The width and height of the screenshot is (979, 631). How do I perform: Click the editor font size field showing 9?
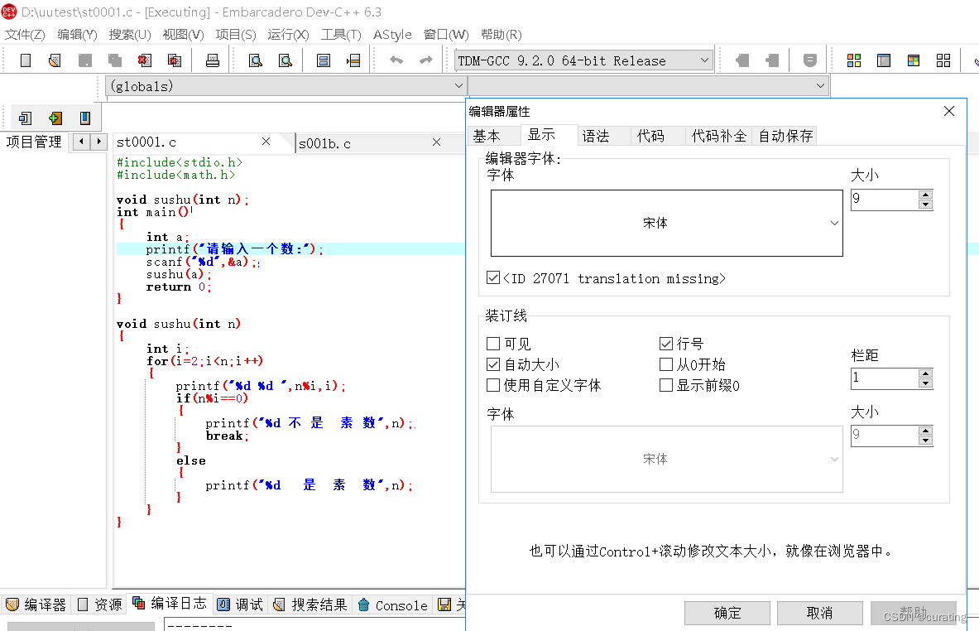click(x=885, y=200)
